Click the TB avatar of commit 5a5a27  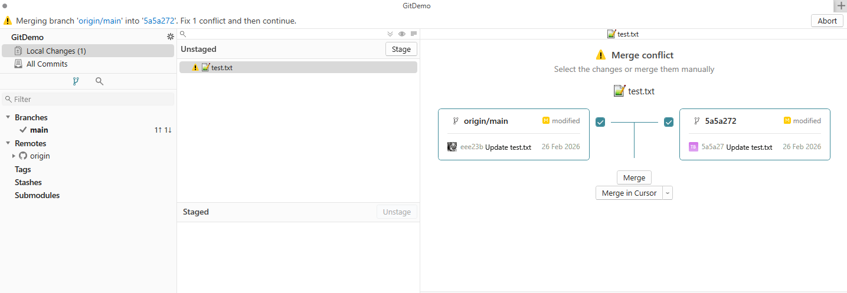[694, 147]
